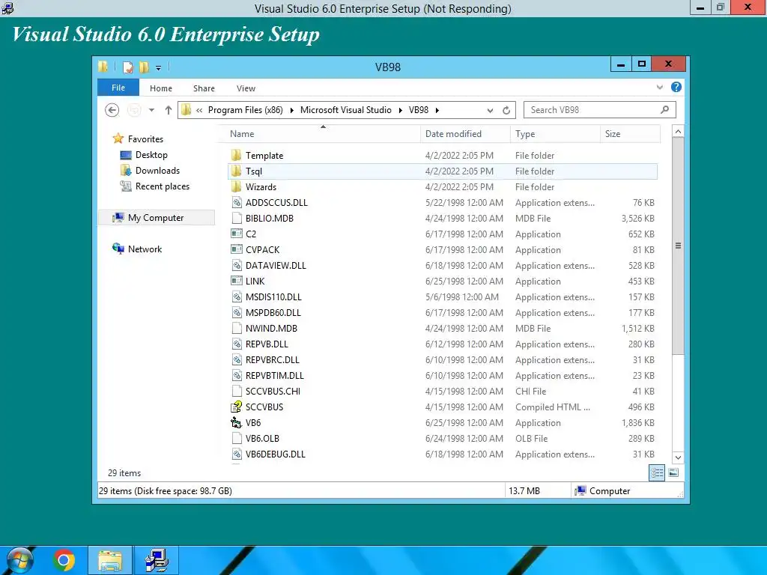
Task: Expand the VB98 breadcrumb arrow
Action: 437,111
